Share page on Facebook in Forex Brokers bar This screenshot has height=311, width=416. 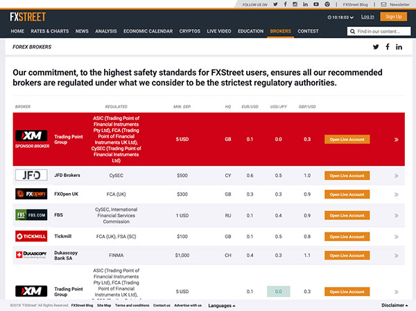(x=388, y=47)
